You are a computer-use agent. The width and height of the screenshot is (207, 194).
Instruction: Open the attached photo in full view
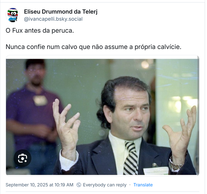click(x=103, y=117)
